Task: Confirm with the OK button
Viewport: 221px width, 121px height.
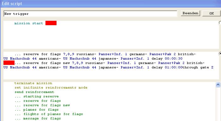Action: (212, 13)
